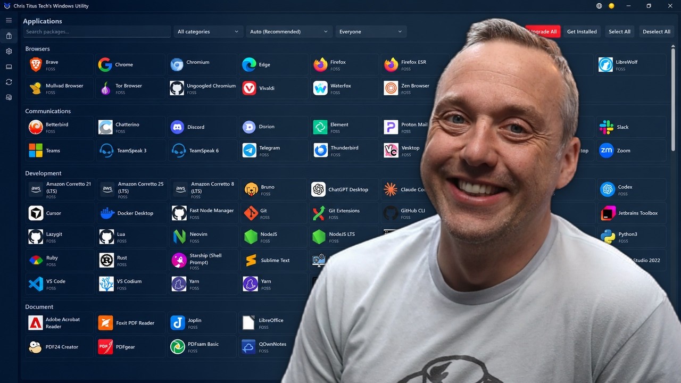Image resolution: width=681 pixels, height=383 pixels.
Task: Open the hamburger menu in the sidebar
Action: click(9, 20)
